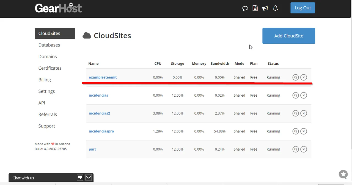Open the document icon in header
352x185 pixels.
(255, 8)
